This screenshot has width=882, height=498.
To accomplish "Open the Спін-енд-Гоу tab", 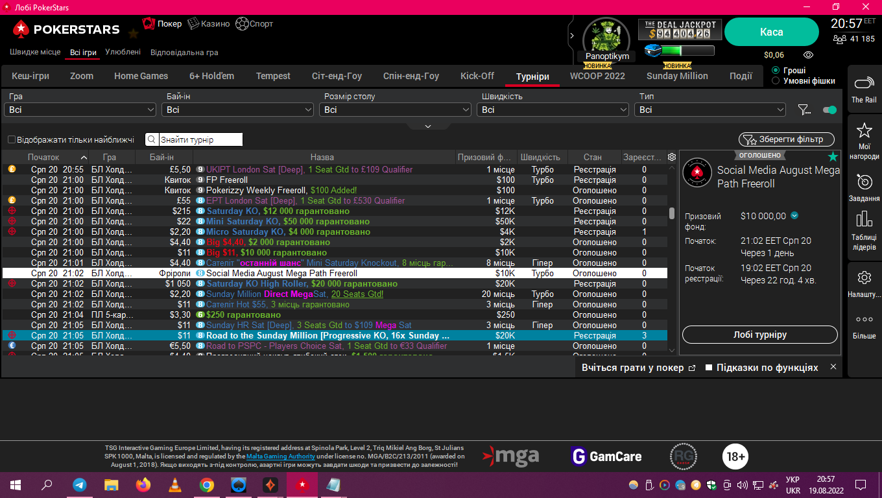I will click(411, 76).
